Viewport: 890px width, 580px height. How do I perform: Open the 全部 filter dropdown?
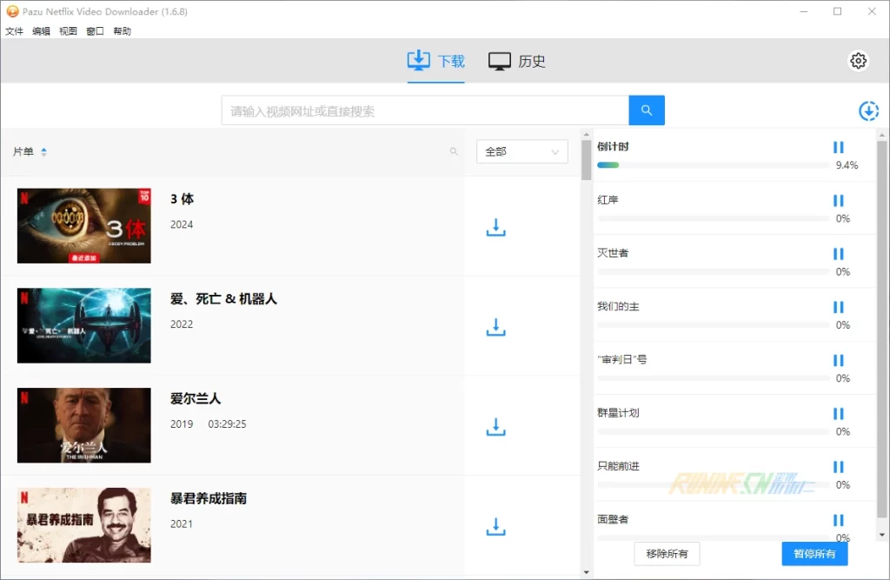[x=521, y=151]
